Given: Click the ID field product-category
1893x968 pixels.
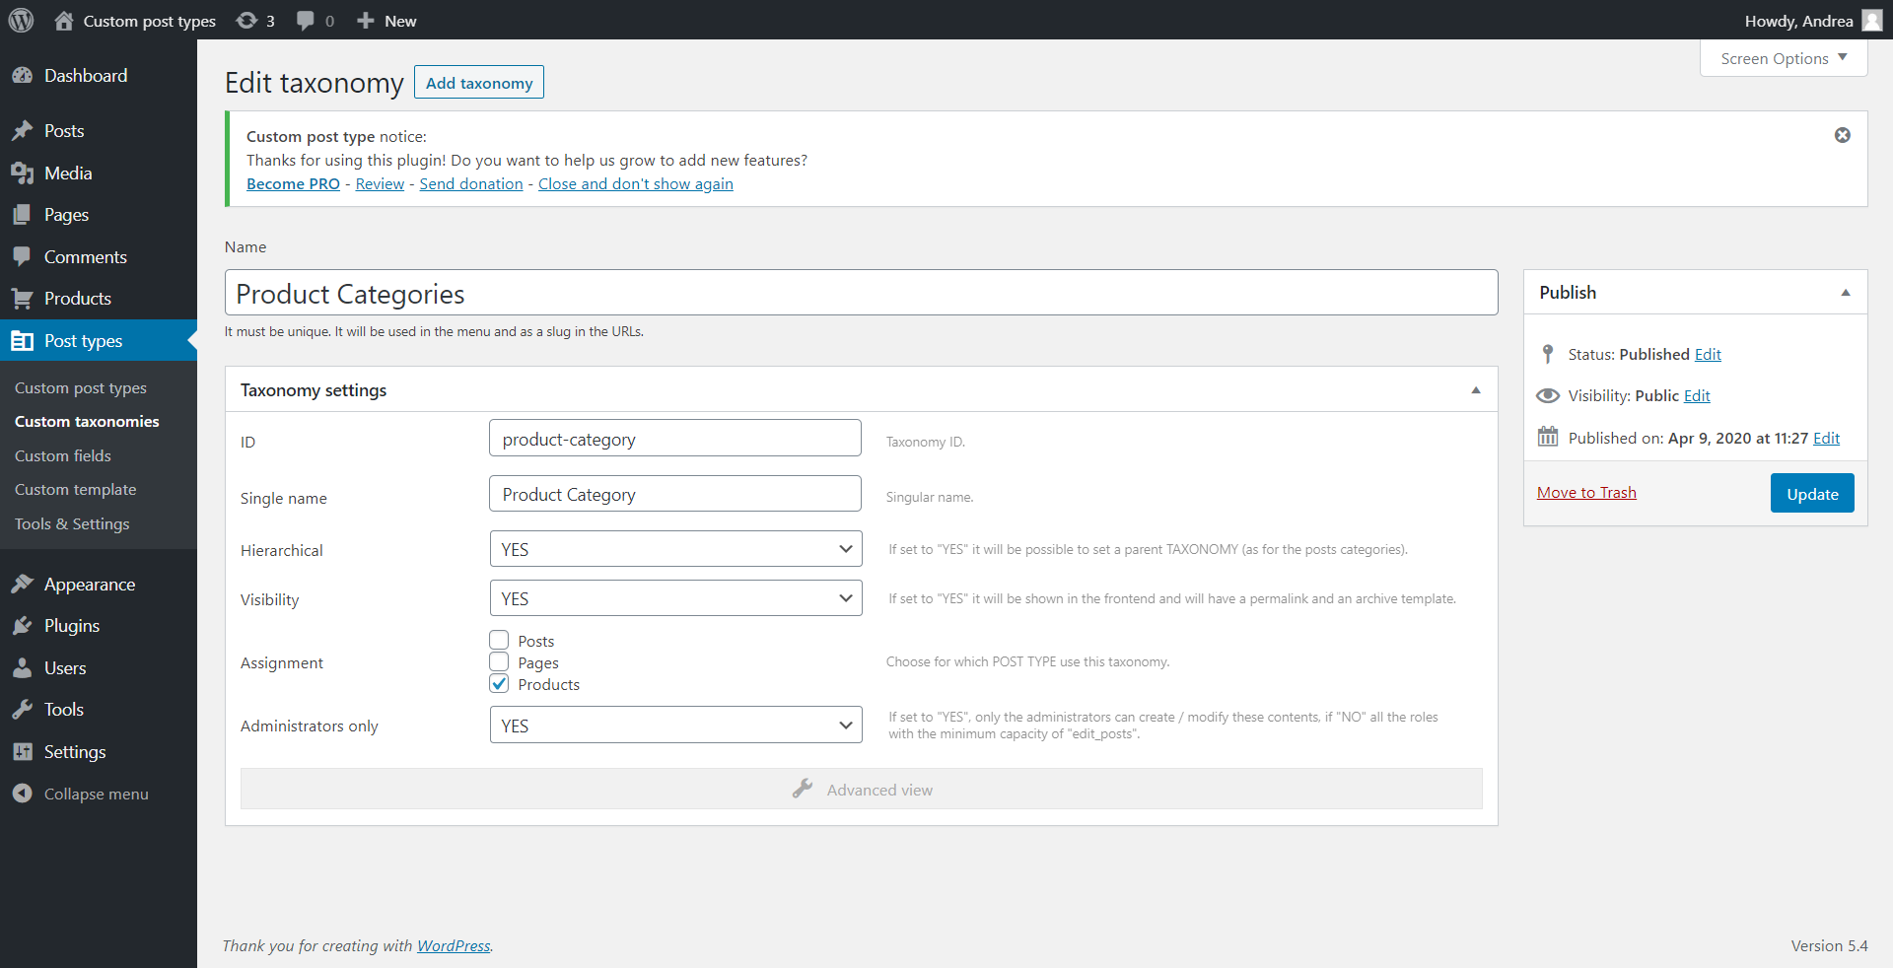Looking at the screenshot, I should pyautogui.click(x=675, y=439).
